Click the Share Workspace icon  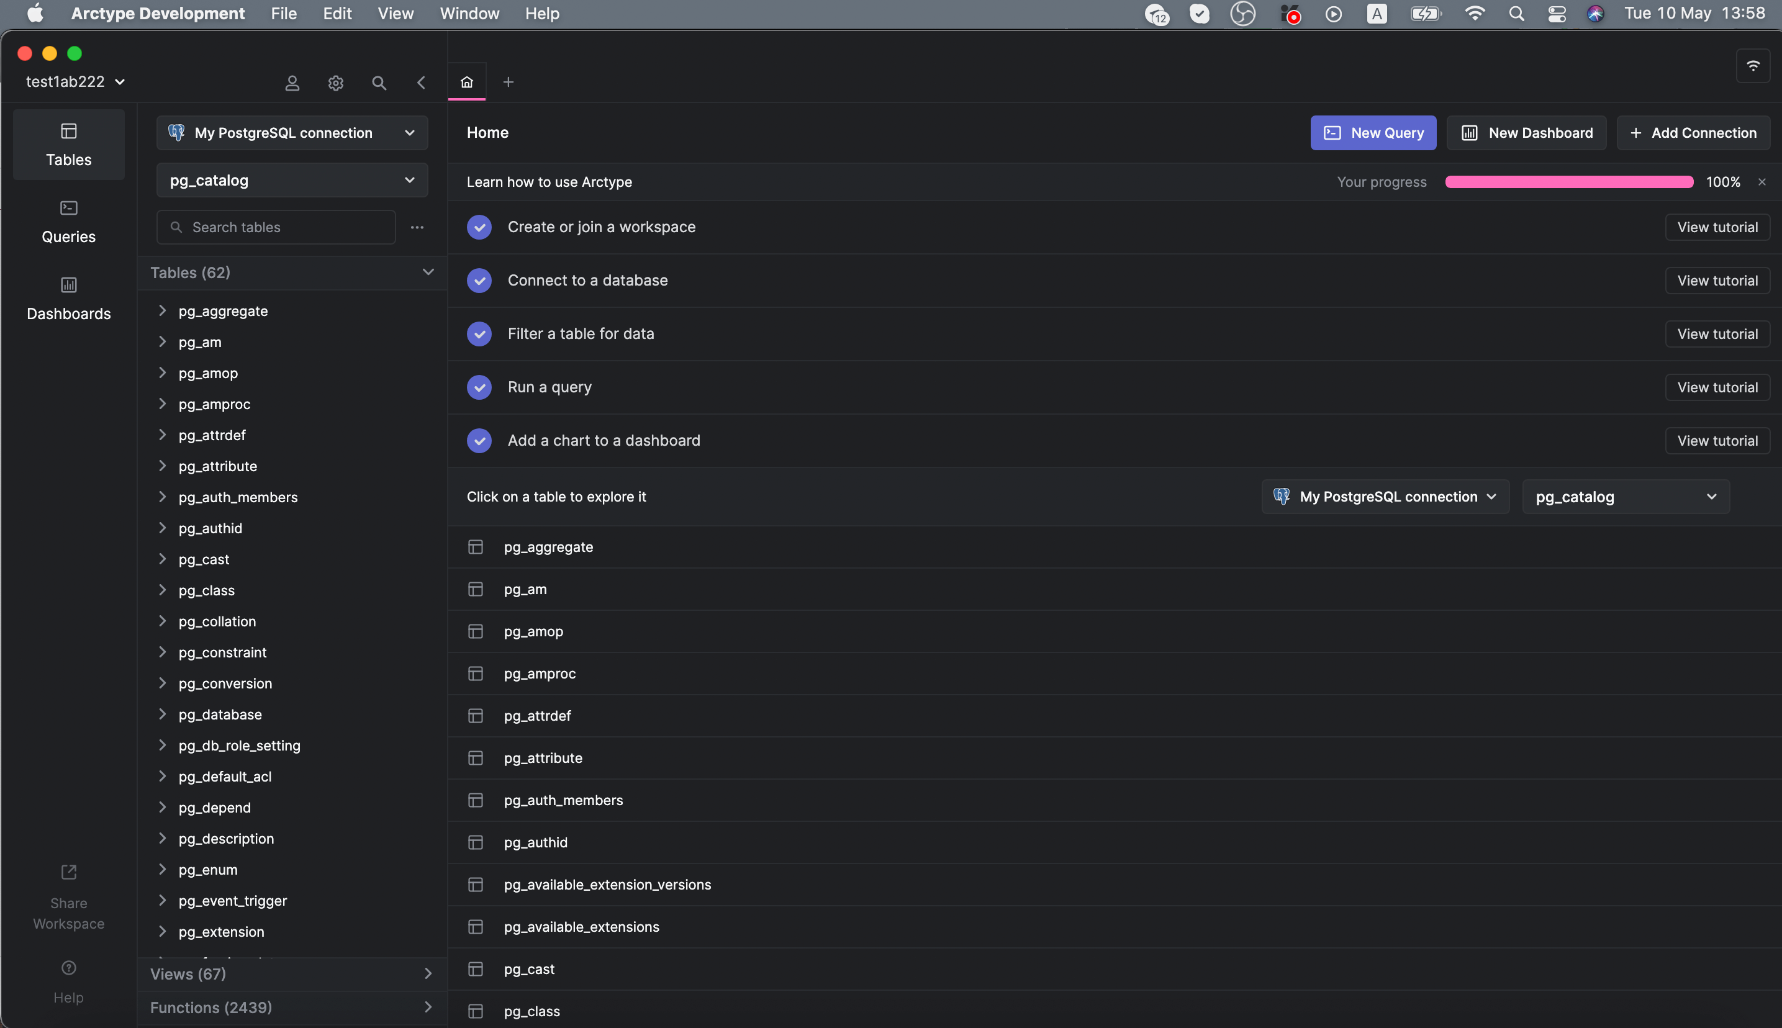68,872
